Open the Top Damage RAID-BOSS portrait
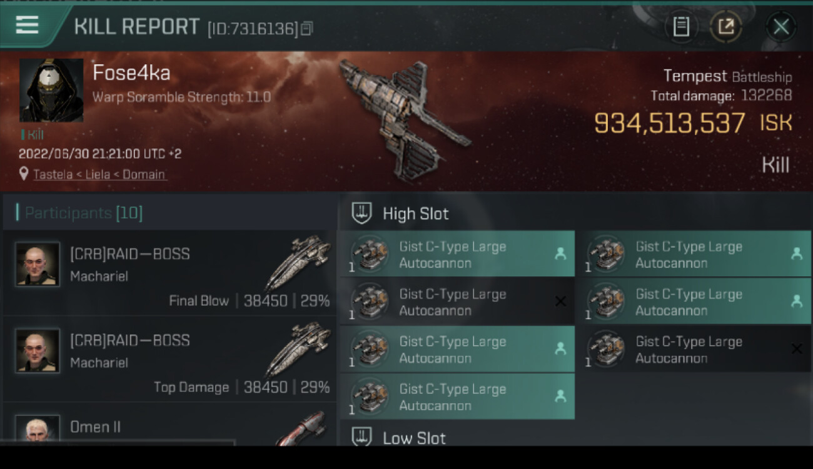This screenshot has height=469, width=813. [x=38, y=351]
